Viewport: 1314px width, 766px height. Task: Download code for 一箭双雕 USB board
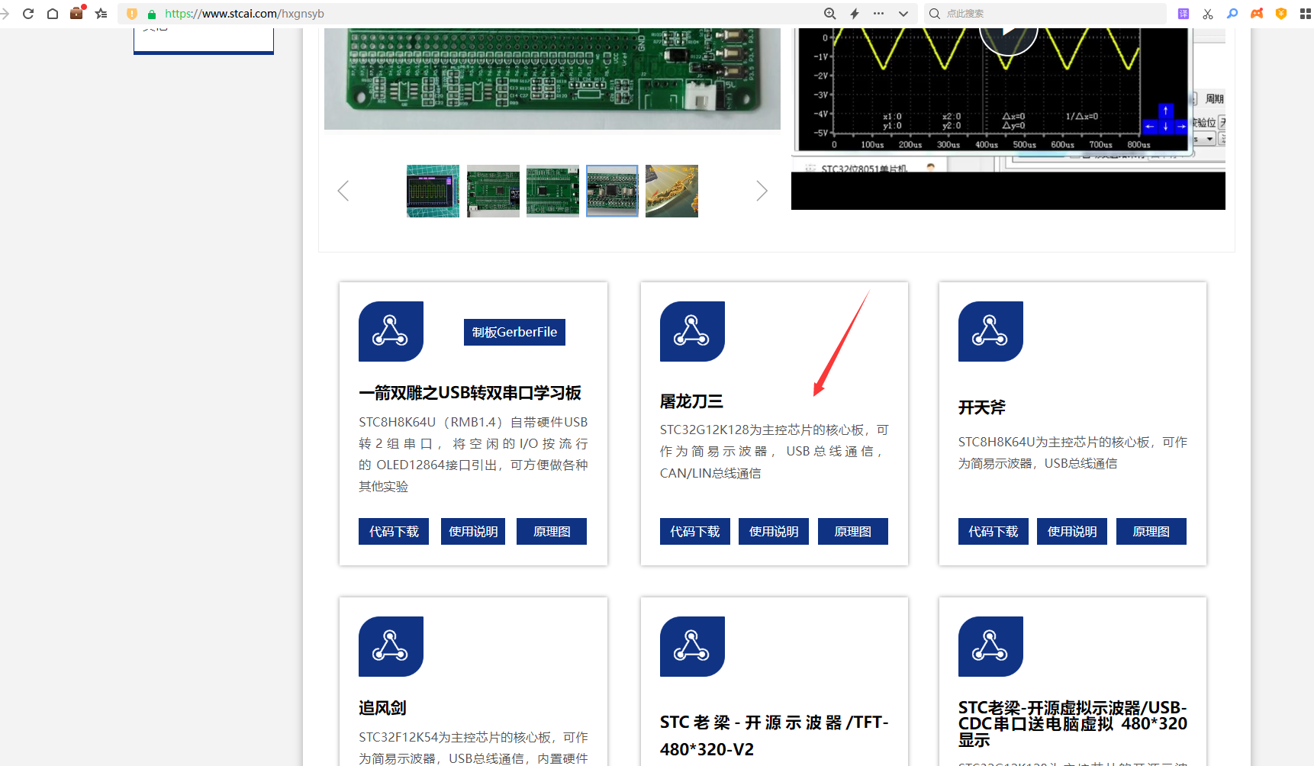[394, 531]
